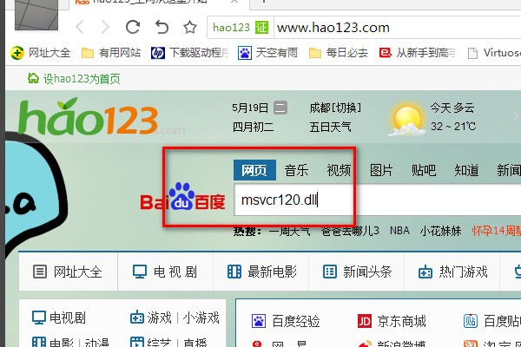Switch to the 图片 search tab

click(x=381, y=170)
